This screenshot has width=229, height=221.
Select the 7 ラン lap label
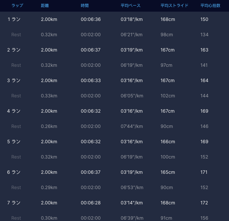pyautogui.click(x=14, y=203)
